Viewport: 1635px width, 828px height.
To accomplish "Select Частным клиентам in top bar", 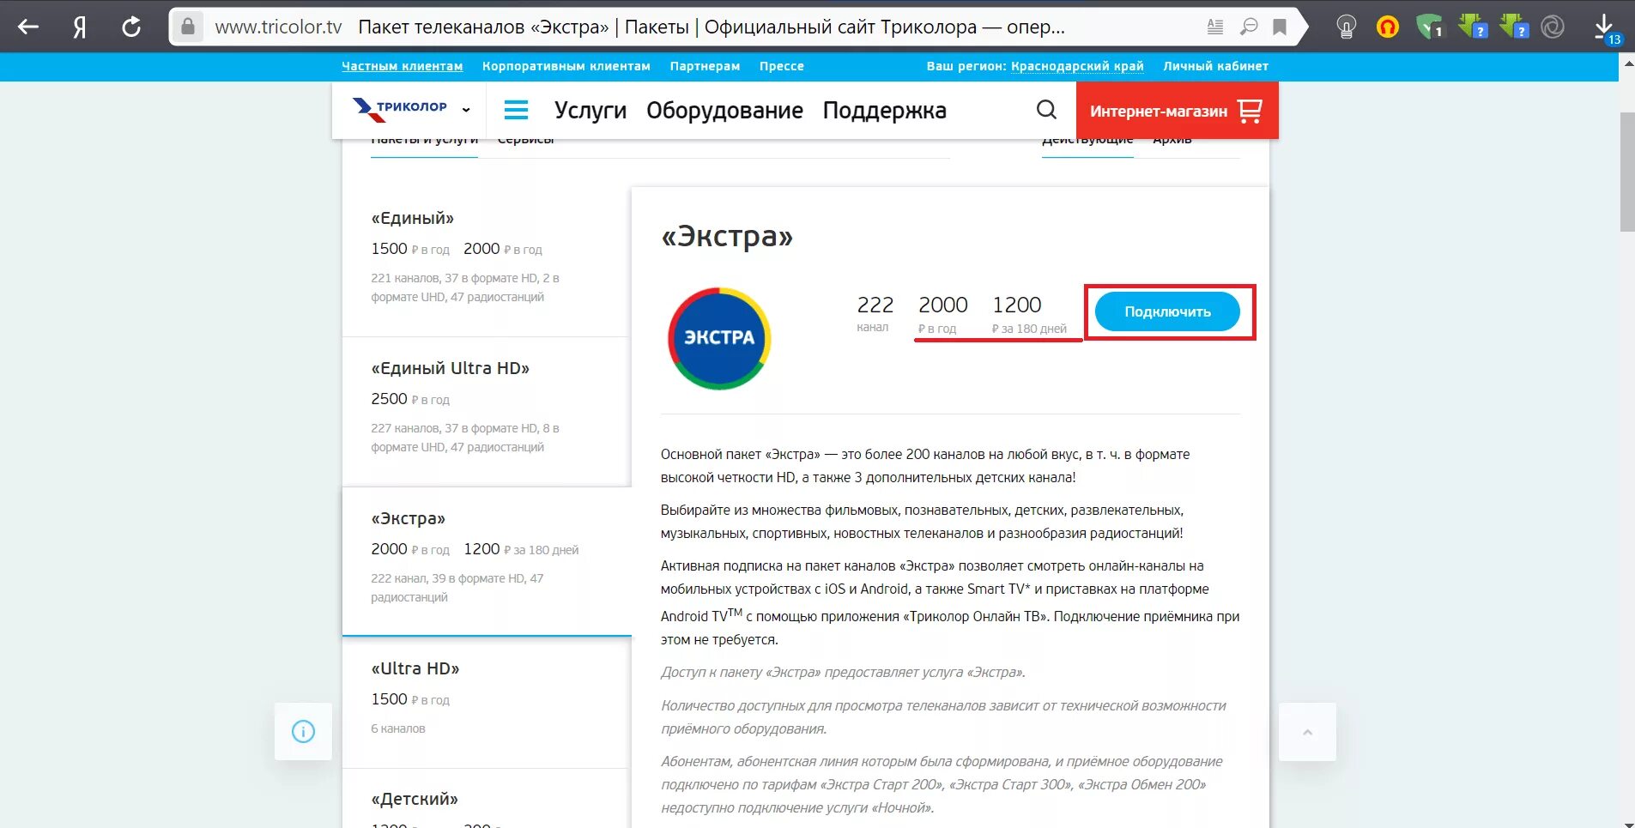I will click(x=402, y=66).
